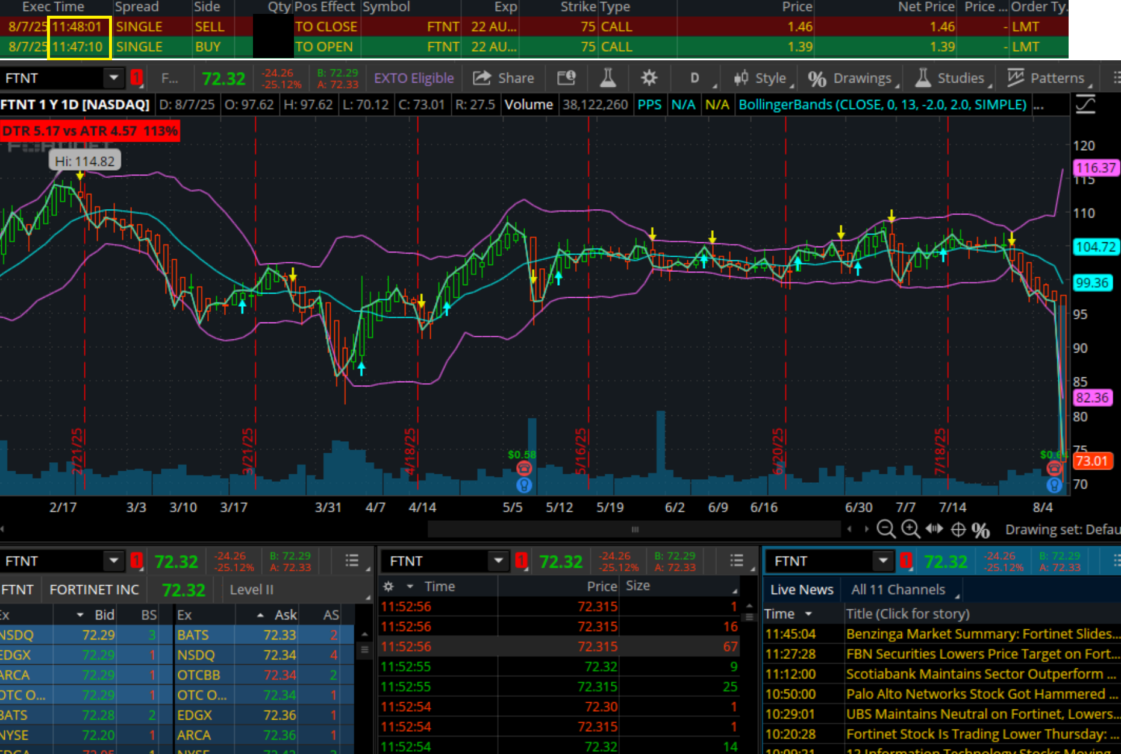Screen dimensions: 1121x754
Task: Expand the main chart FTNT symbol dropdown
Action: coord(113,78)
